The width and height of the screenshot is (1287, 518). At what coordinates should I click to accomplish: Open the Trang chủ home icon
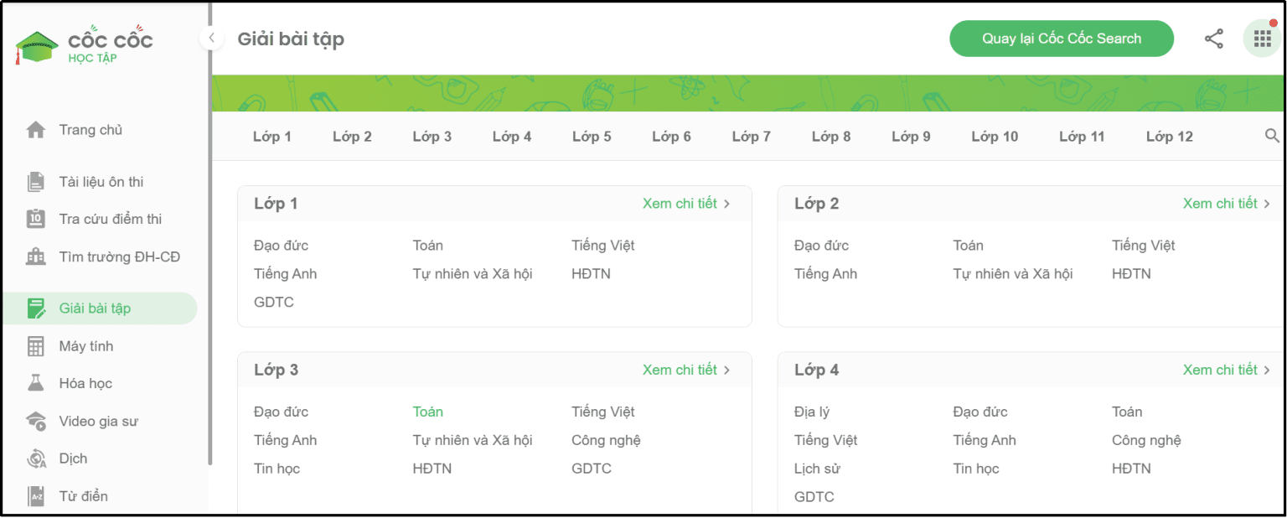click(x=34, y=129)
